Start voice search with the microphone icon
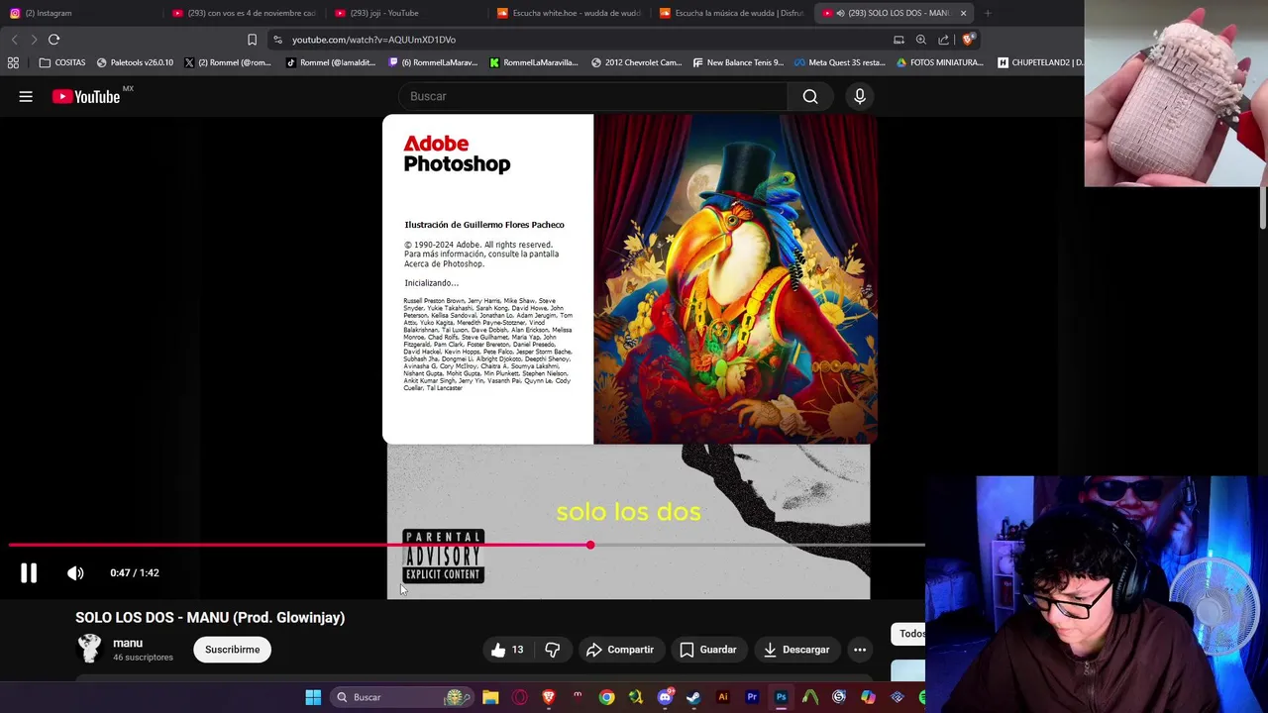The width and height of the screenshot is (1268, 713). (x=859, y=96)
